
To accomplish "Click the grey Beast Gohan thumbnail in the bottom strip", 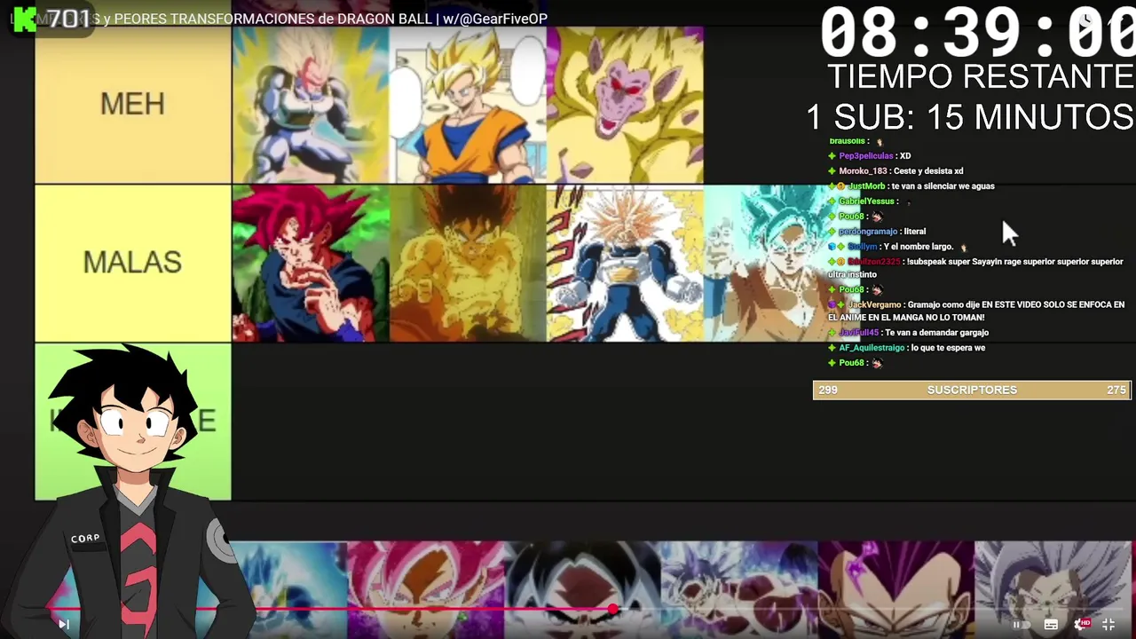I will click(x=1053, y=589).
